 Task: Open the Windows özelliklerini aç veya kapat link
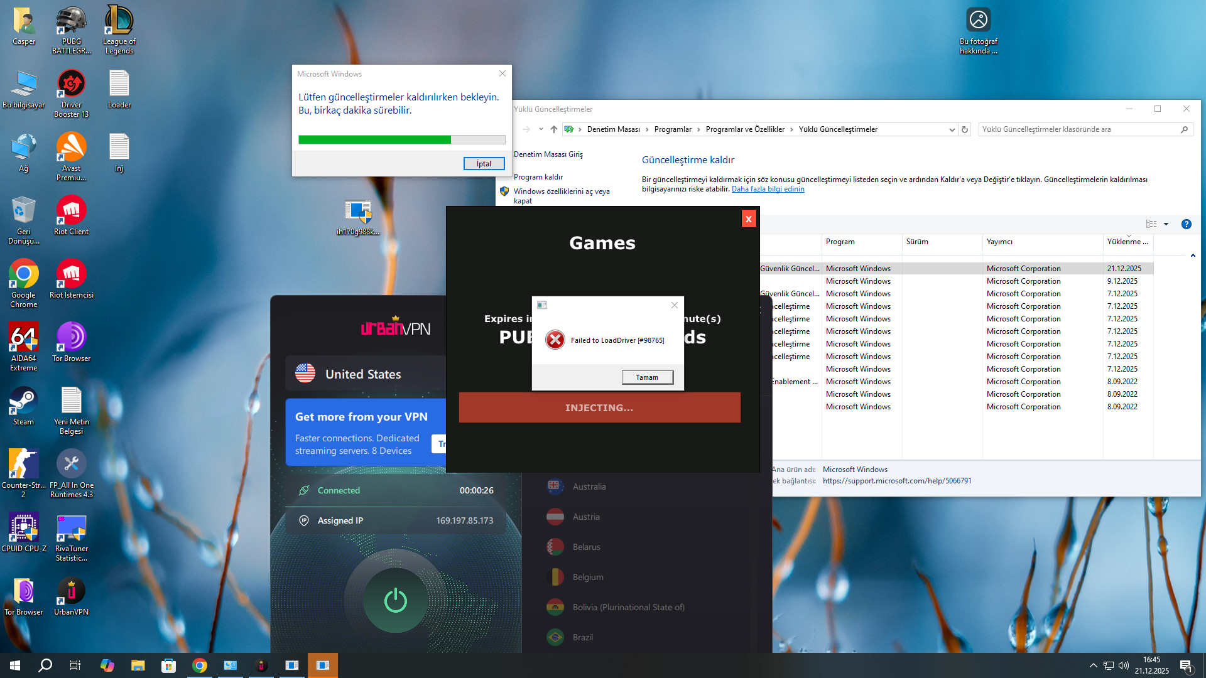pos(562,196)
